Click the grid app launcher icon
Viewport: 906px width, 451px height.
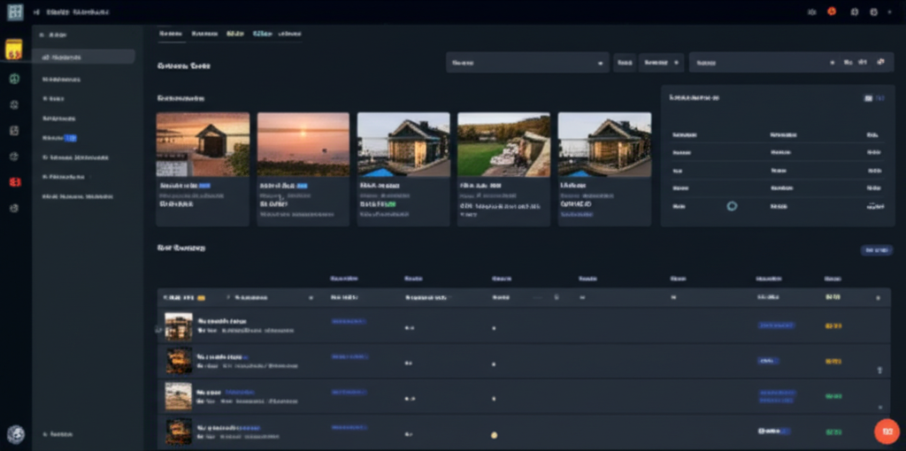coord(14,12)
